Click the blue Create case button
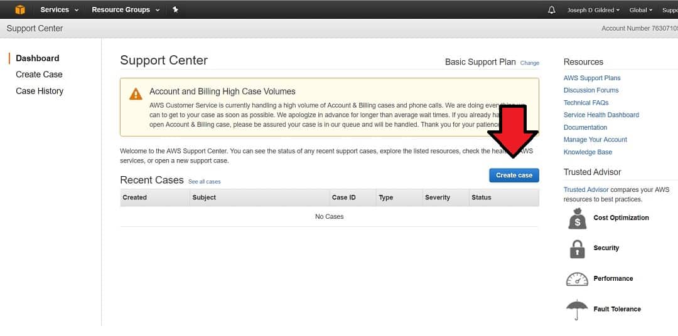The width and height of the screenshot is (678, 336). [x=514, y=176]
